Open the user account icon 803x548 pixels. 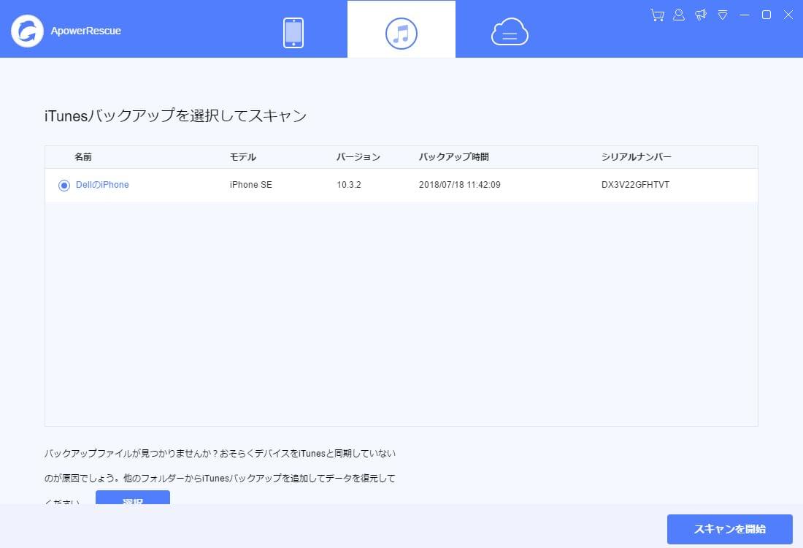point(678,15)
